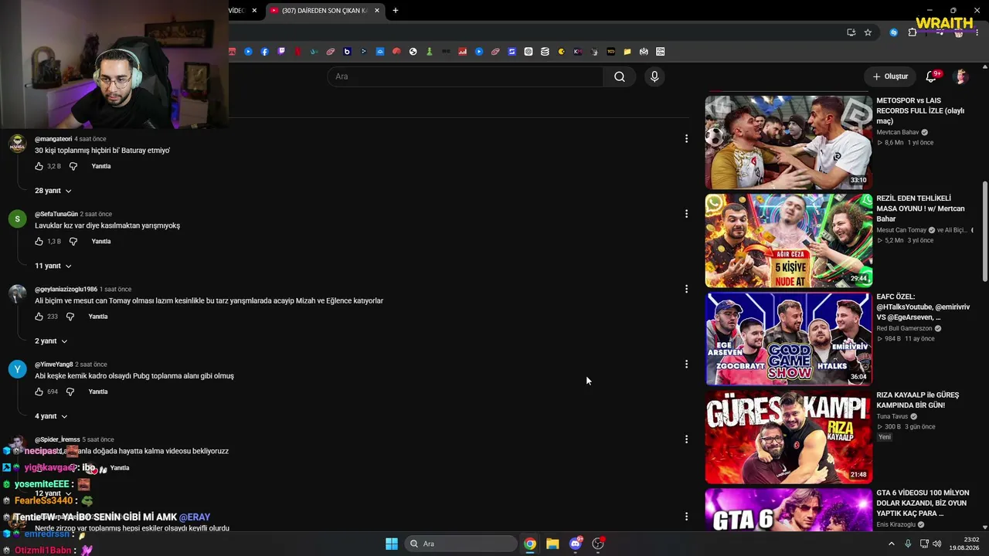Close the first VİDEO browser tab
This screenshot has height=556, width=989.
[x=254, y=11]
